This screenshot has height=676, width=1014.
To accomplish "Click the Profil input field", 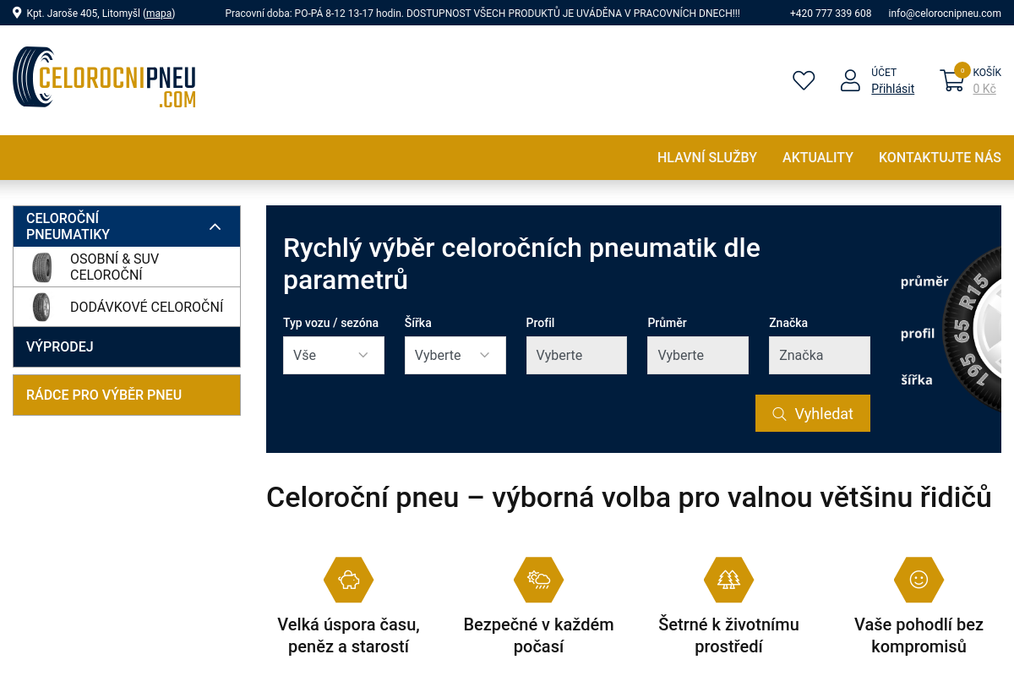I will [x=576, y=355].
